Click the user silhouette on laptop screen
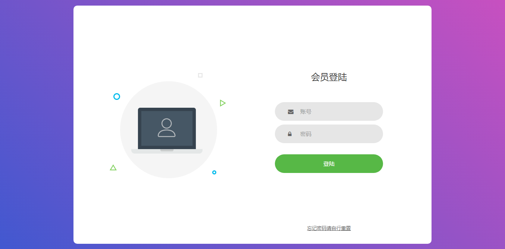 [167, 128]
